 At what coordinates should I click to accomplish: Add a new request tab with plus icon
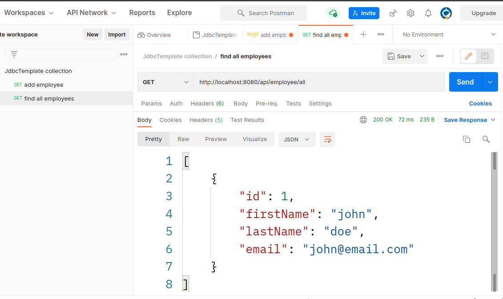click(363, 34)
